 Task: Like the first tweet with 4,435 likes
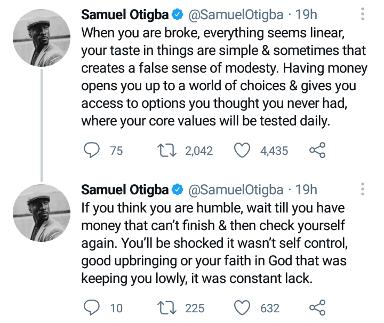click(243, 151)
